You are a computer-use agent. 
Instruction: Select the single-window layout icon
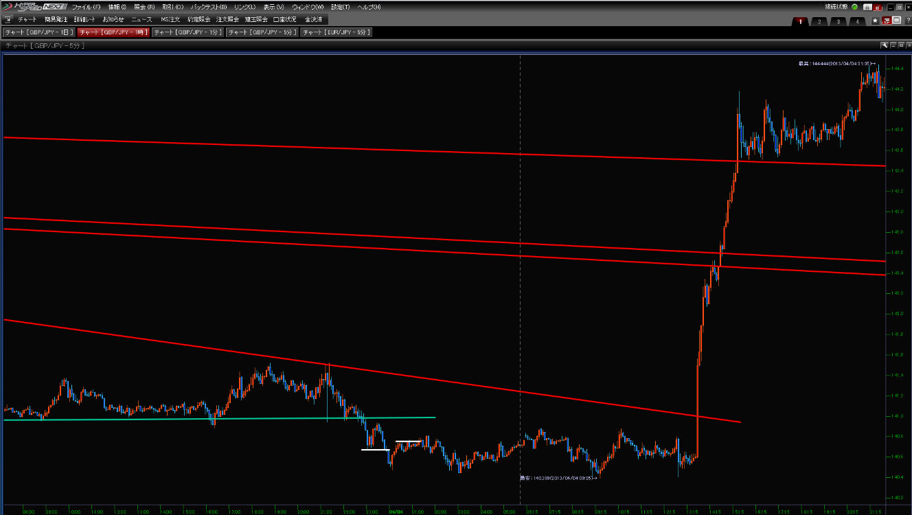pos(897,21)
